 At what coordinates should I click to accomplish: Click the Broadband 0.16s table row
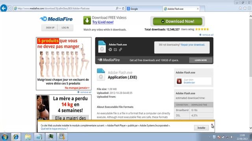click(194, 110)
